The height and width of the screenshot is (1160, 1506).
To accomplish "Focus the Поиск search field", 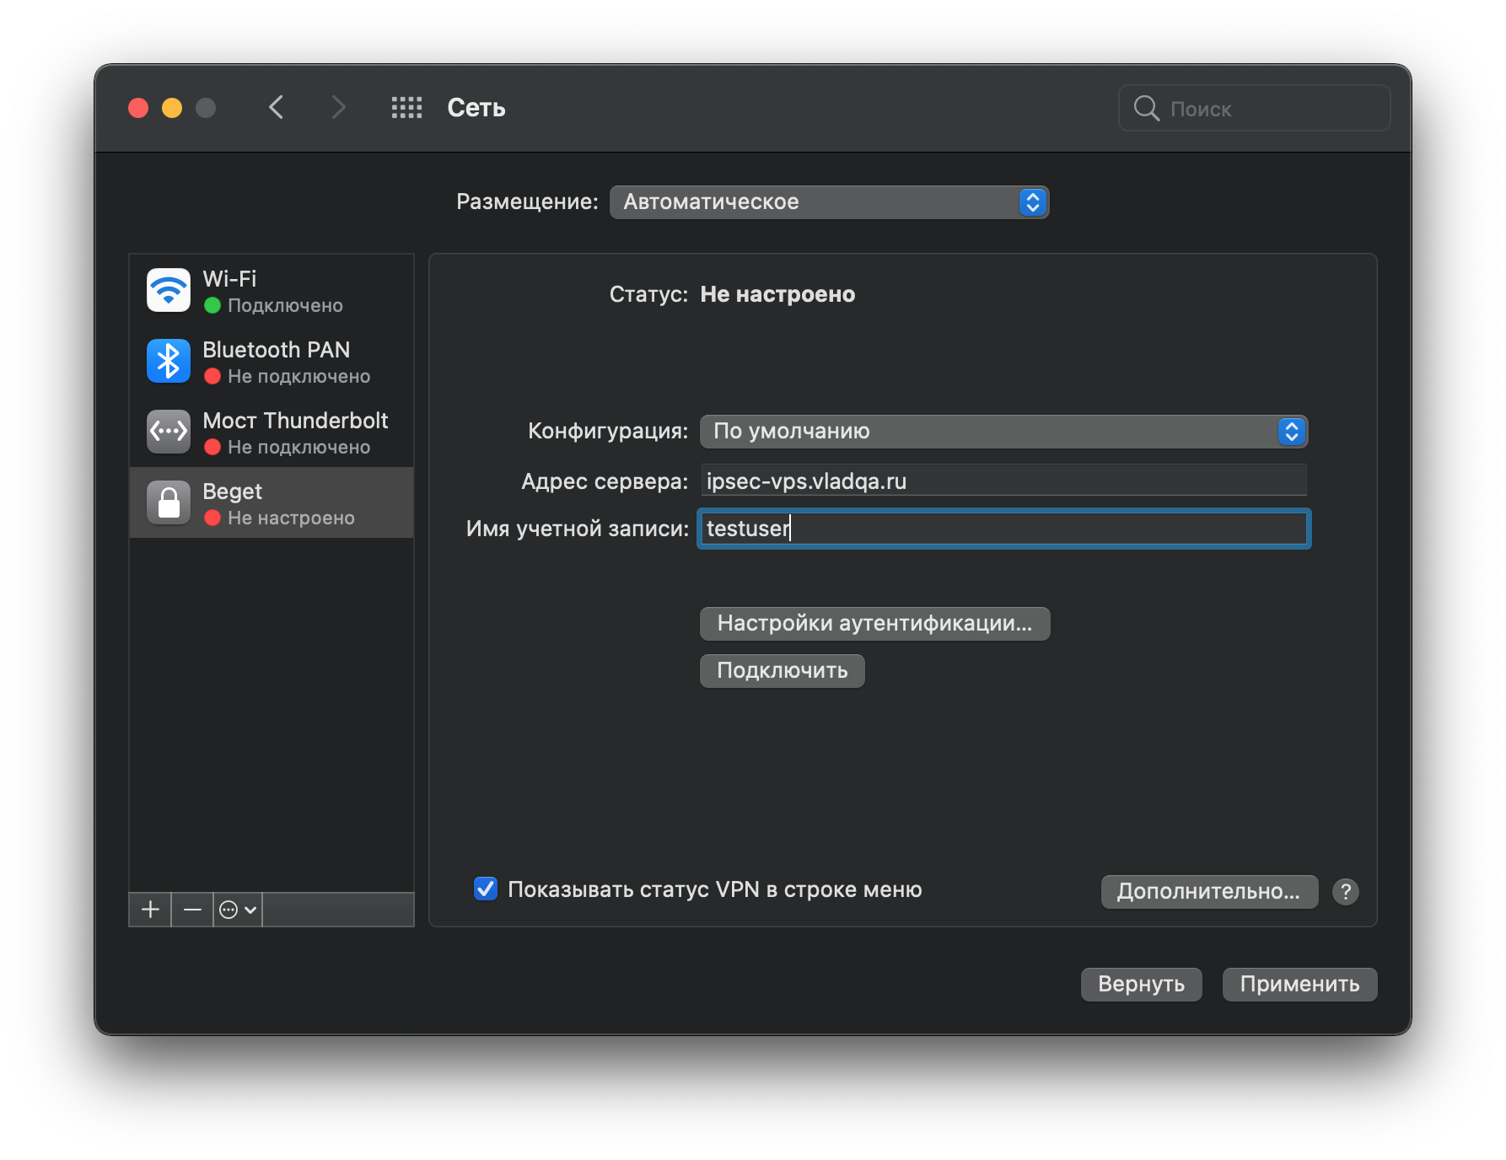I will [x=1254, y=108].
